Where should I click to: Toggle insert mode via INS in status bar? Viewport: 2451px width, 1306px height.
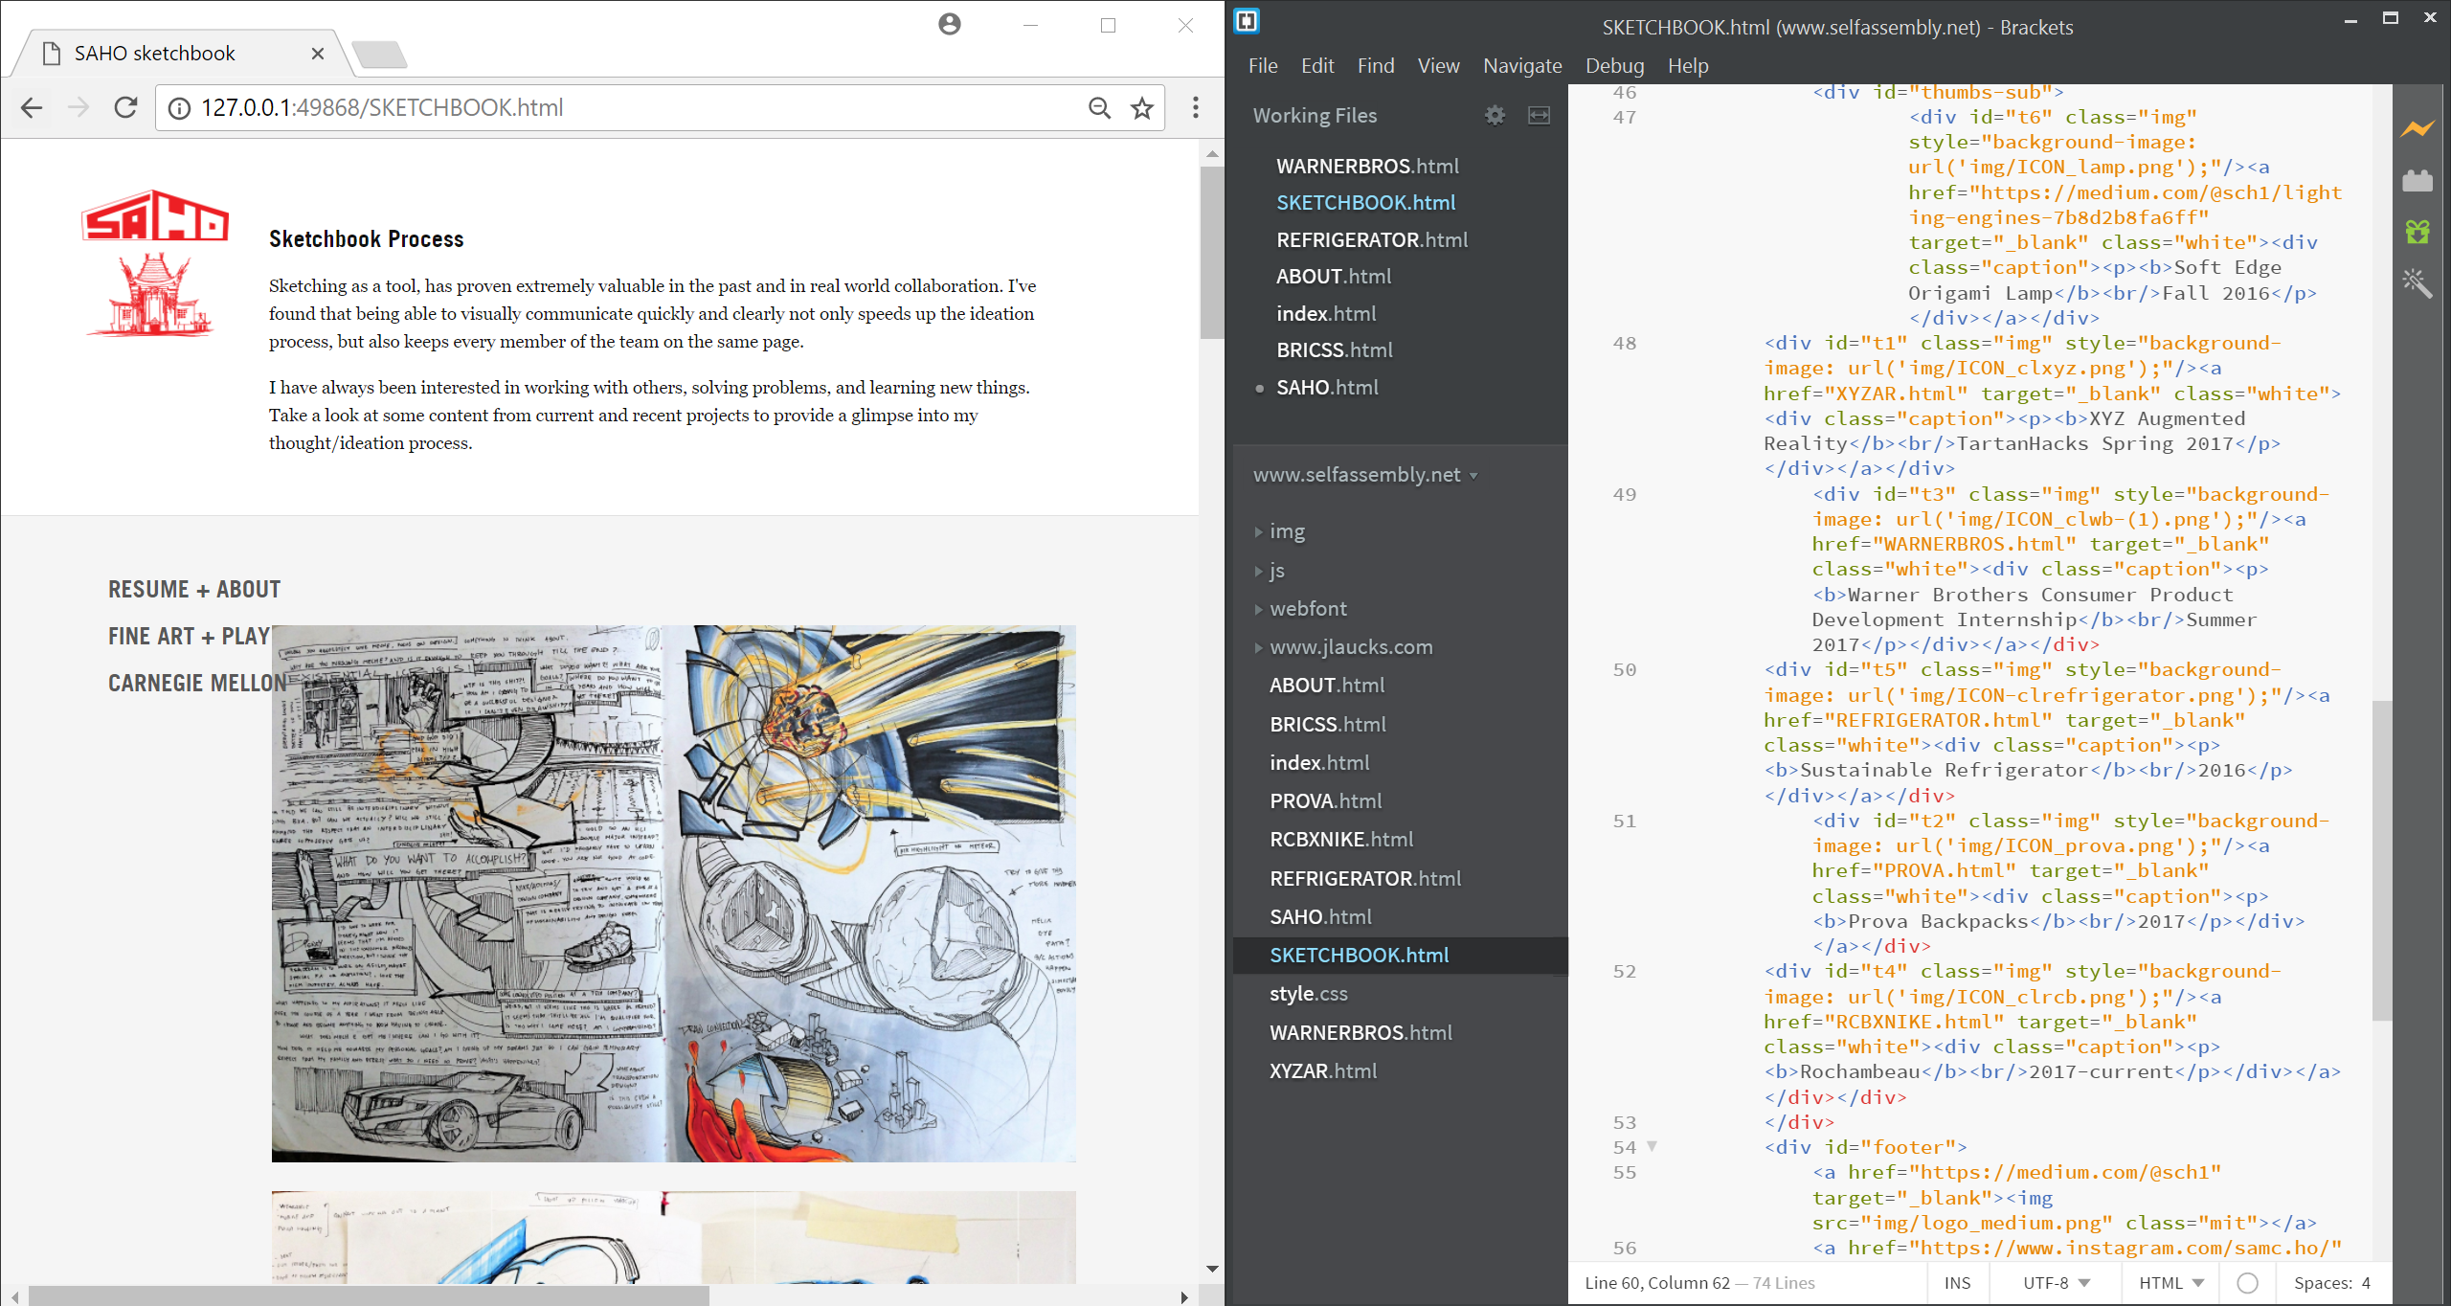coord(1958,1283)
